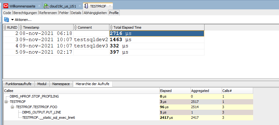Select the testsqldev2 comment cell
The height and width of the screenshot is (125, 279).
(x=91, y=40)
